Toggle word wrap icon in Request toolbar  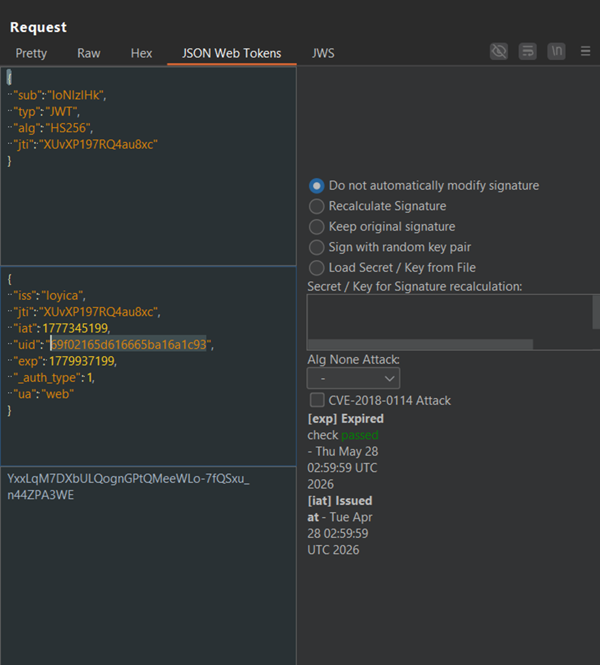[x=527, y=51]
